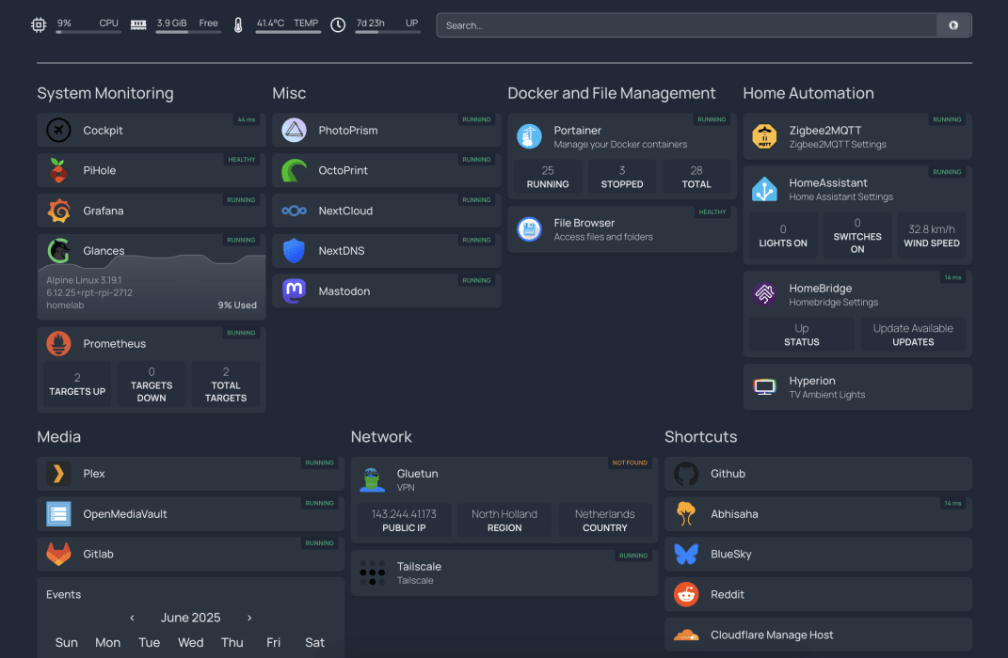This screenshot has width=1008, height=658.
Task: Click the memory RAM icon in the top bar
Action: 138,25
